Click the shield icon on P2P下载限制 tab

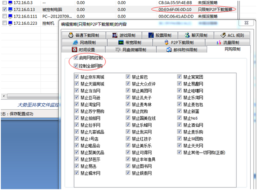click(x=166, y=43)
